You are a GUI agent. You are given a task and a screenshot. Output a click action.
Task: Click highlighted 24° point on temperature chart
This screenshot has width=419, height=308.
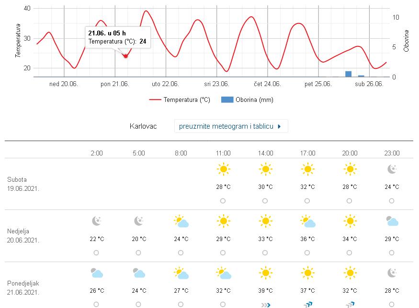[126, 56]
